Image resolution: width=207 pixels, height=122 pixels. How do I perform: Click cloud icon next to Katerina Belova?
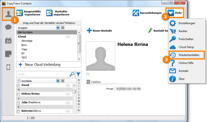click(x=68, y=111)
